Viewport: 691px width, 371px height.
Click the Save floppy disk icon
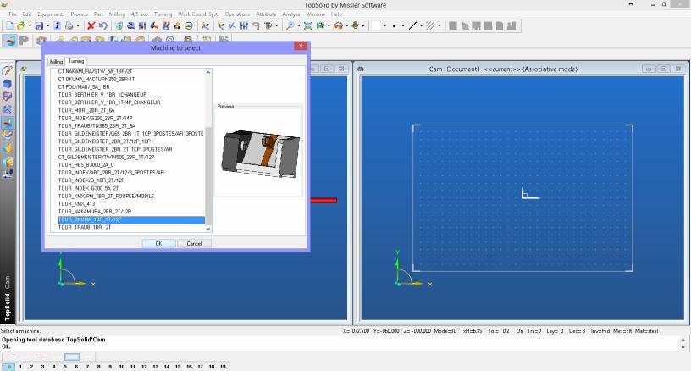point(39,26)
